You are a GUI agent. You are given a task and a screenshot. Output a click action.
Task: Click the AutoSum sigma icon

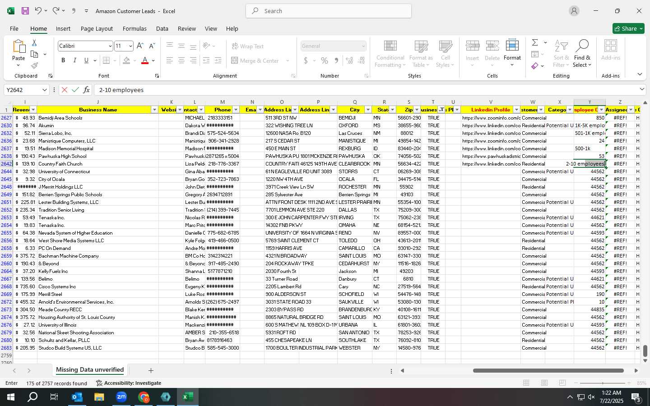535,42
